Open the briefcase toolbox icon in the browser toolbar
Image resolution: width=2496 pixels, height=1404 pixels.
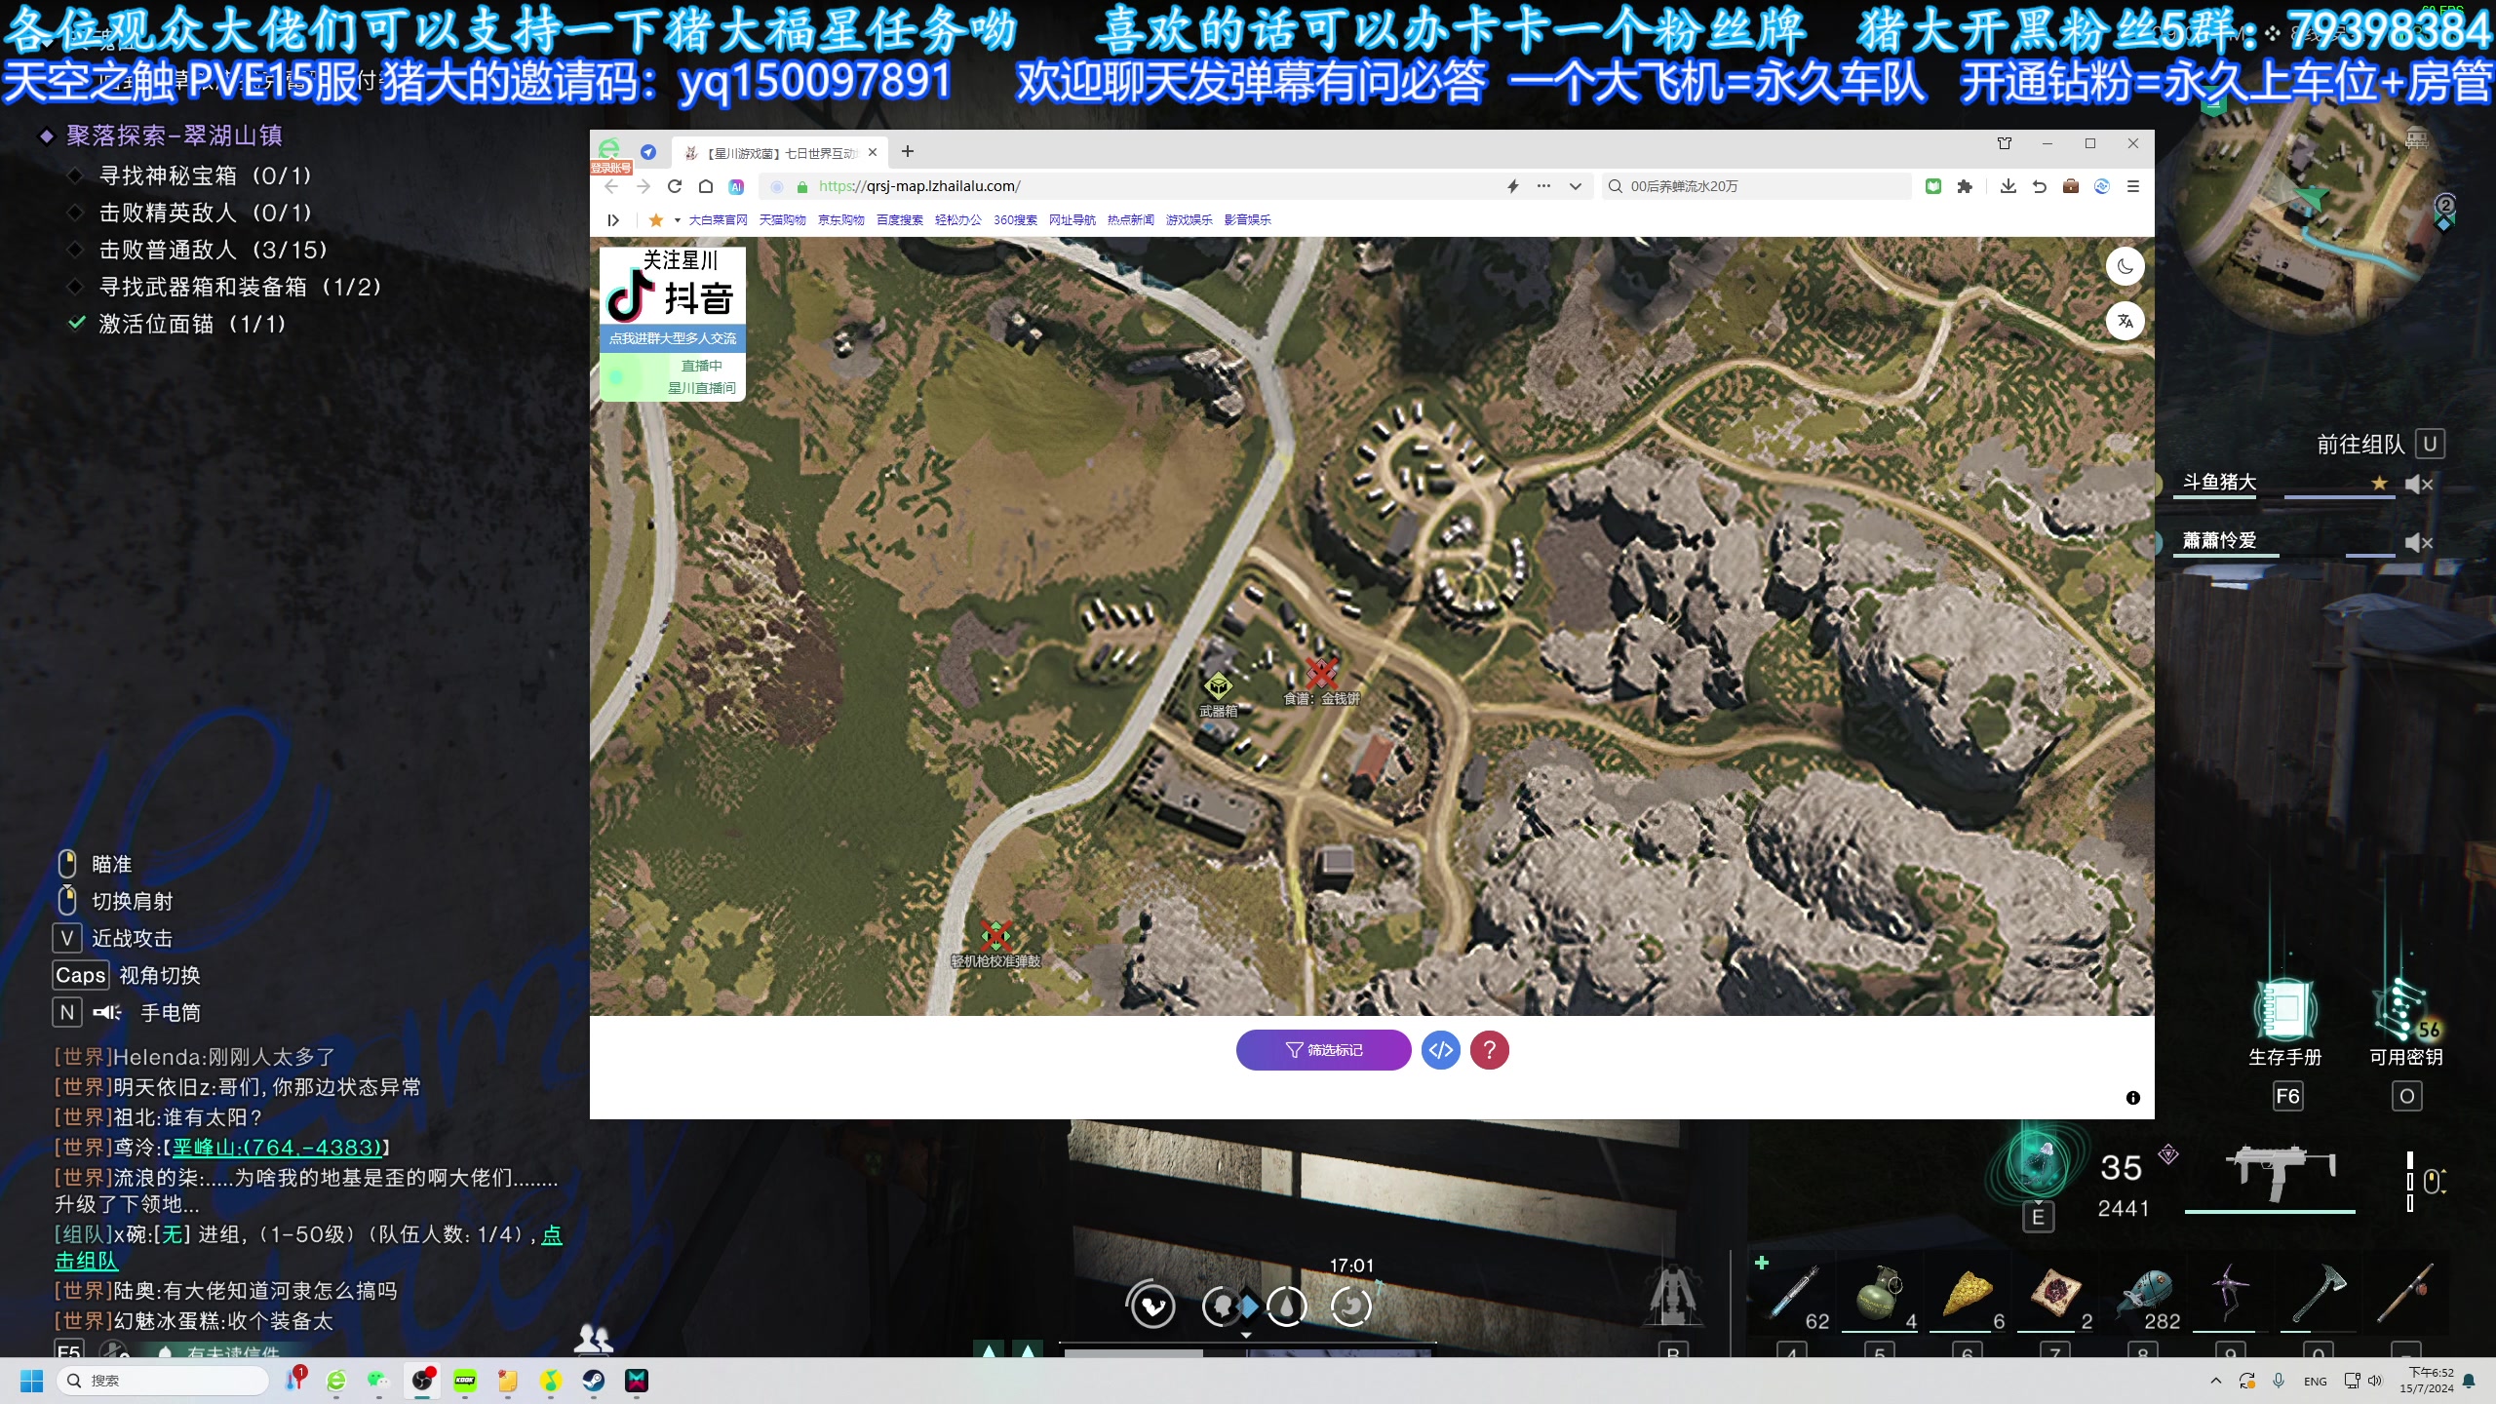pyautogui.click(x=2071, y=186)
